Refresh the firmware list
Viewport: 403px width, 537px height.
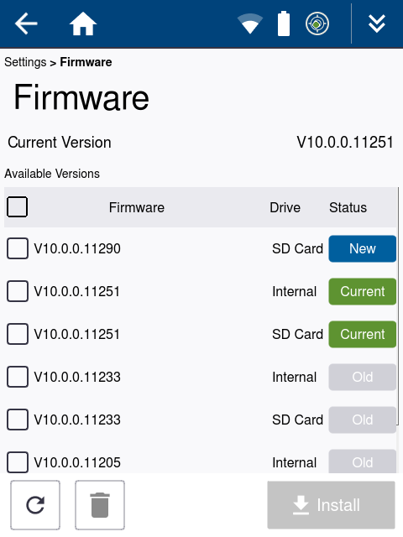pyautogui.click(x=35, y=505)
